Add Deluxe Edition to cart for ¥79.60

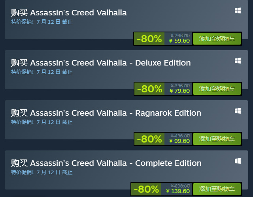[x=217, y=89]
